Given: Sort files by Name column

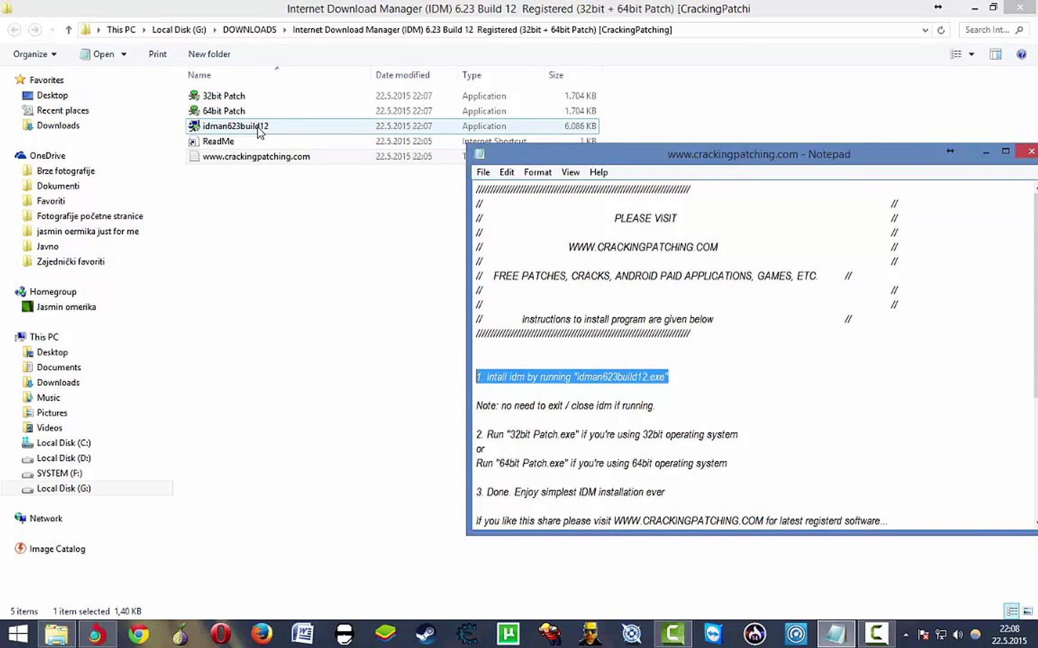Looking at the screenshot, I should pos(278,75).
